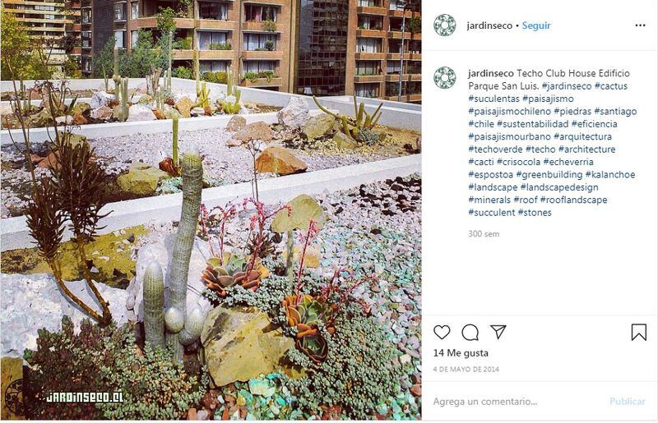This screenshot has height=423, width=658.
Task: Open jardinseco profile avatar in header
Action: (x=445, y=25)
